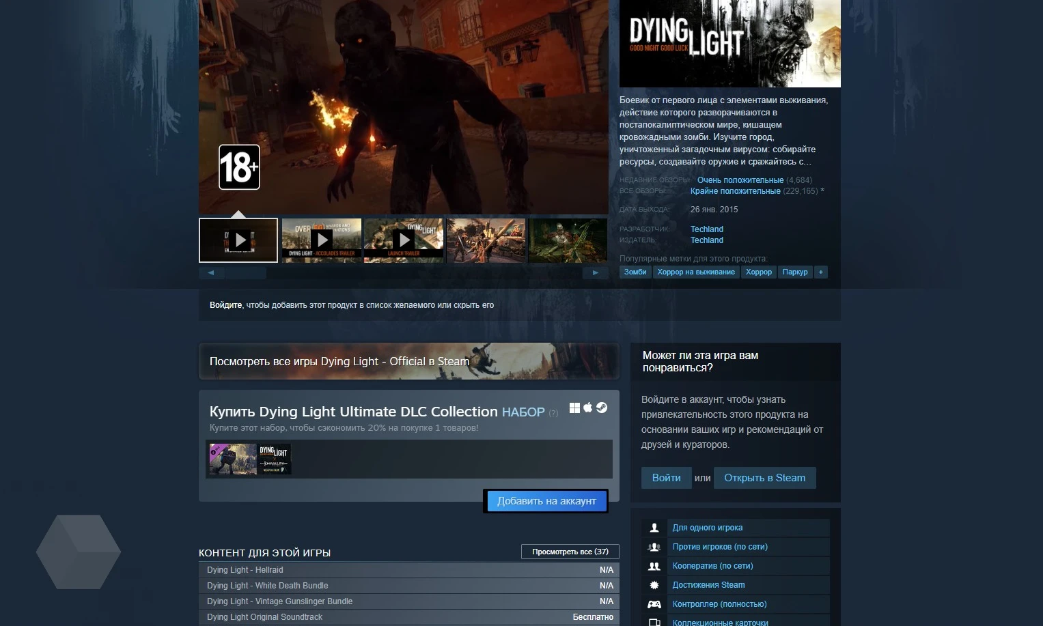Open the Очень положительные recent reviews link
The width and height of the screenshot is (1043, 626).
coord(740,180)
